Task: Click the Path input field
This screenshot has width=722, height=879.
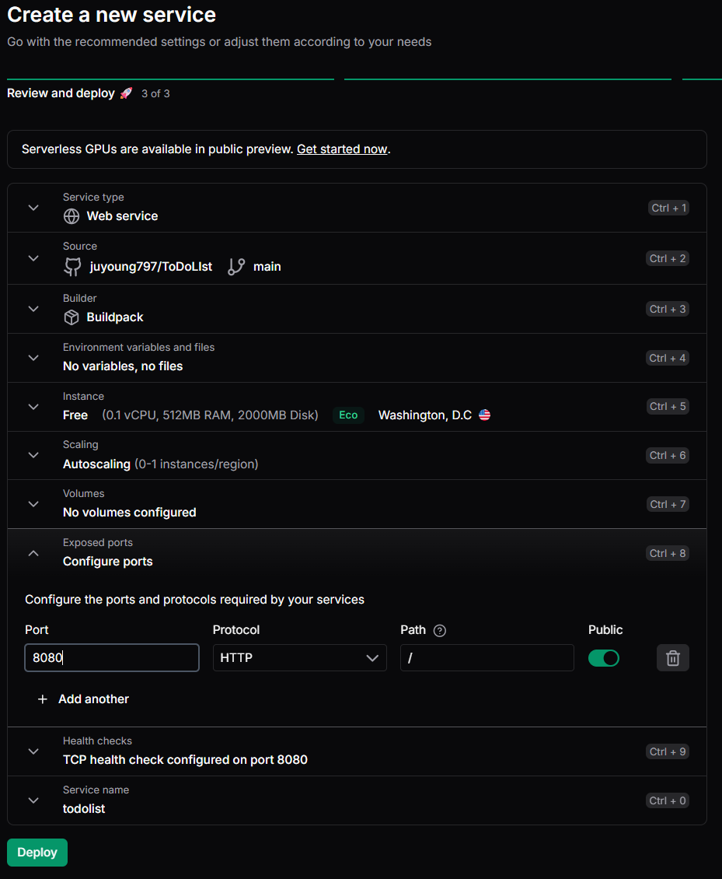Action: click(x=487, y=658)
